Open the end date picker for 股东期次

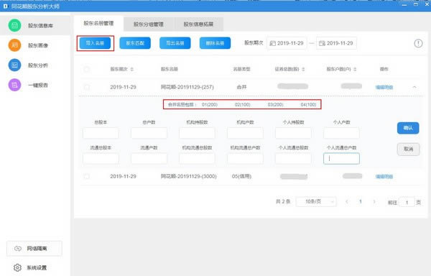(x=336, y=43)
